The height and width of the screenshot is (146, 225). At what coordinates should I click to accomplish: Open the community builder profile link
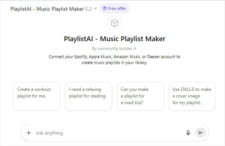click(114, 49)
